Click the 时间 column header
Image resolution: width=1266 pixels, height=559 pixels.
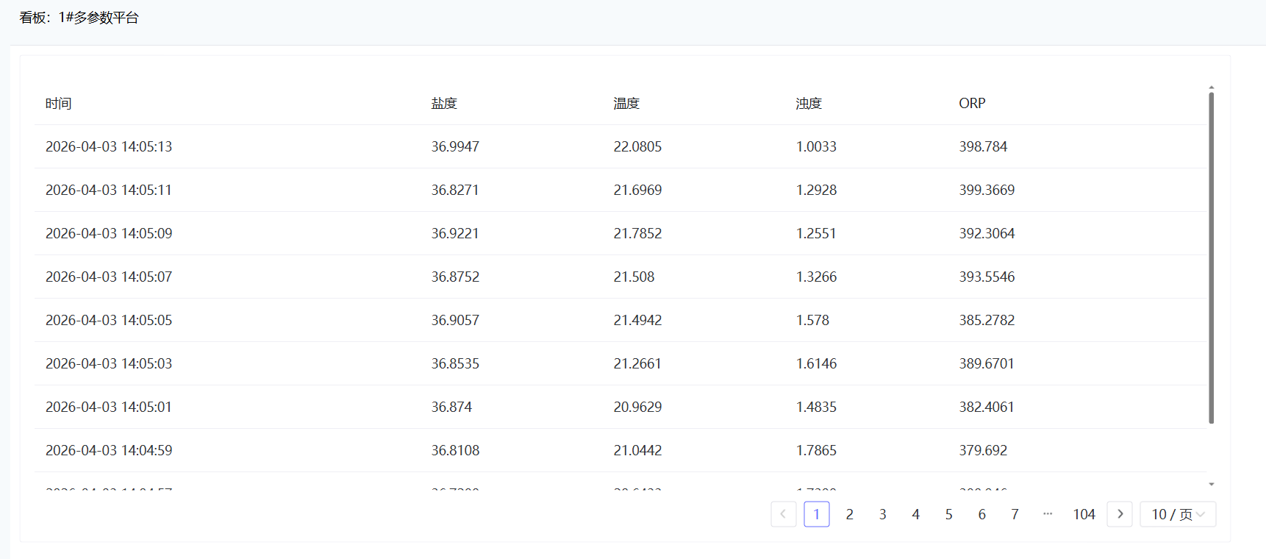point(59,104)
